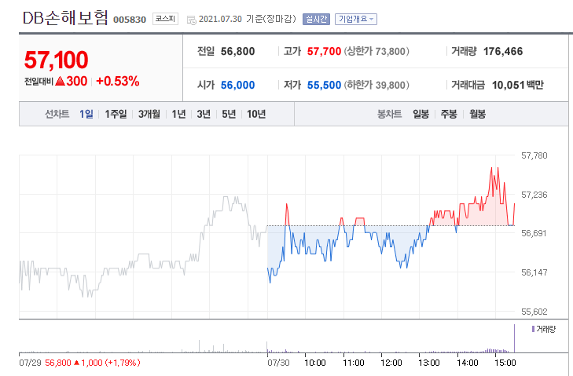Click the previous close value 56,800
Image resolution: width=573 pixels, height=376 pixels.
[x=237, y=52]
